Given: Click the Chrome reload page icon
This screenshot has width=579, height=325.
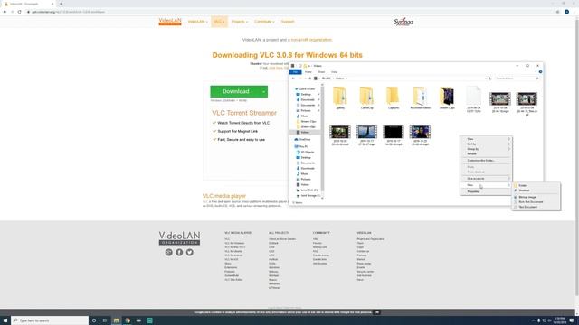Looking at the screenshot, I should tap(20, 12).
